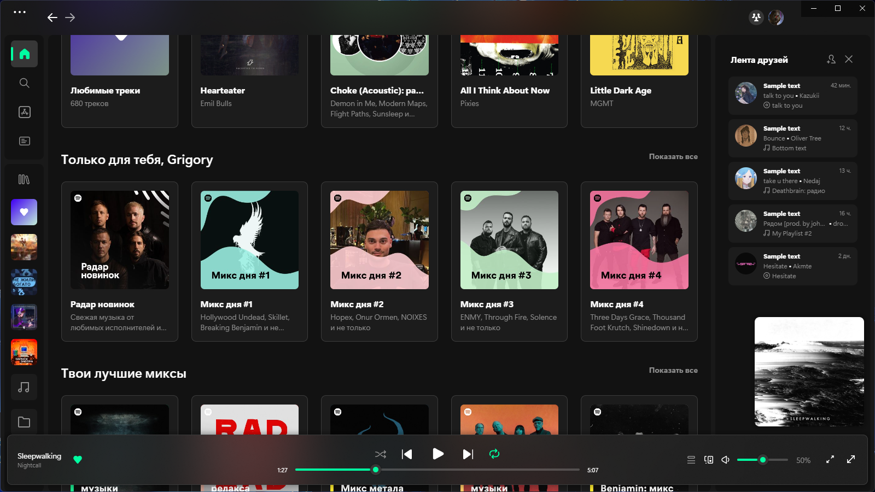Viewport: 875px width, 492px height.
Task: Open All I Think About Now card
Action: pyautogui.click(x=509, y=81)
